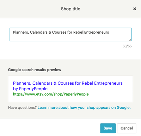Grab the text area resize handle
Screen dimensions: 141x136
(130, 40)
